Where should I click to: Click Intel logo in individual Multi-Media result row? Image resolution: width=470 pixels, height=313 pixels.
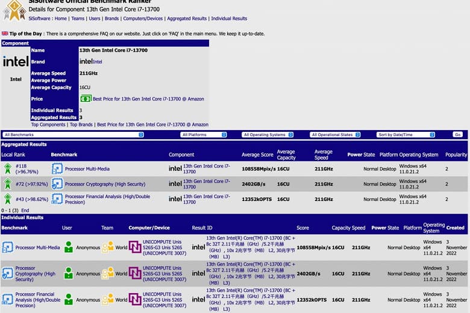click(x=198, y=247)
